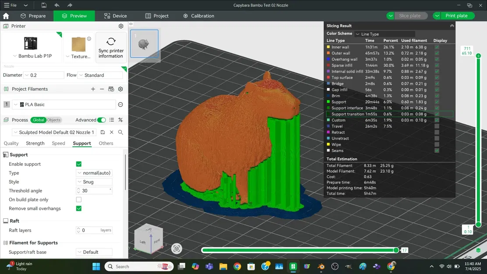Switch to the Strength settings tab
This screenshot has height=274, width=487.
click(x=35, y=143)
